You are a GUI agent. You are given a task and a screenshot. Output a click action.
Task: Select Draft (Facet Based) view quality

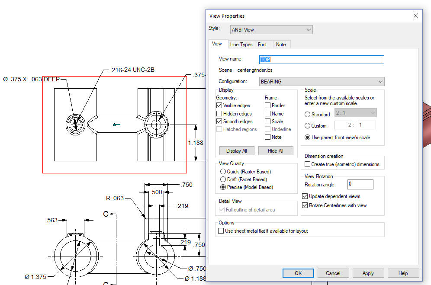click(223, 179)
